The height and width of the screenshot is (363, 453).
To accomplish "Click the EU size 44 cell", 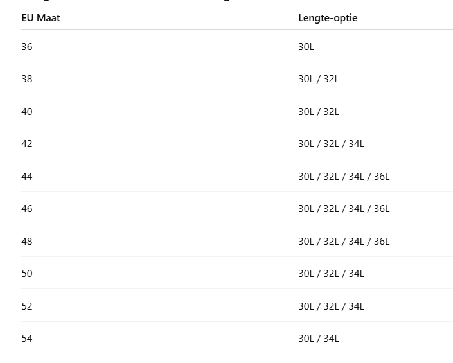I will coord(27,176).
